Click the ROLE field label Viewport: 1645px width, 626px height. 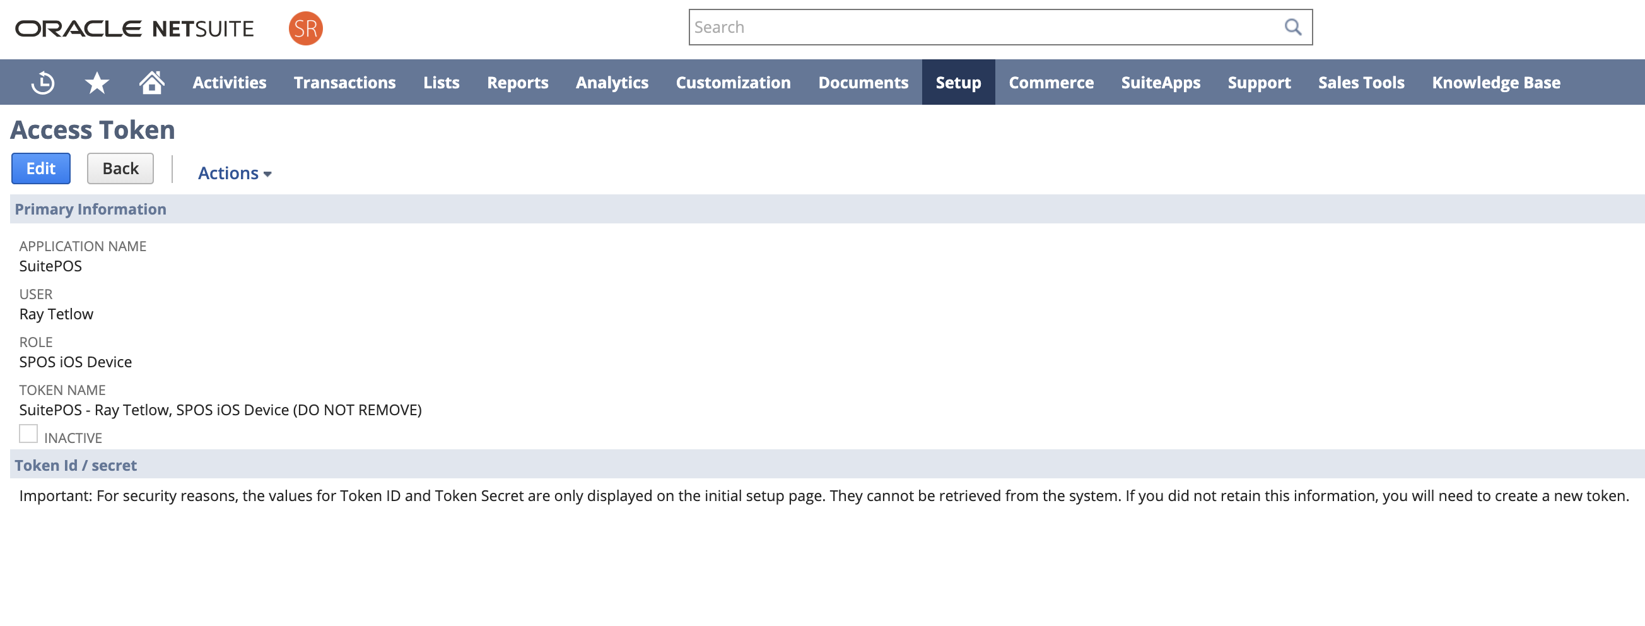coord(36,342)
